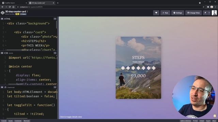Image resolution: width=218 pixels, height=122 pixels.
Task: Open a new browser tab
Action: (x=58, y=3)
